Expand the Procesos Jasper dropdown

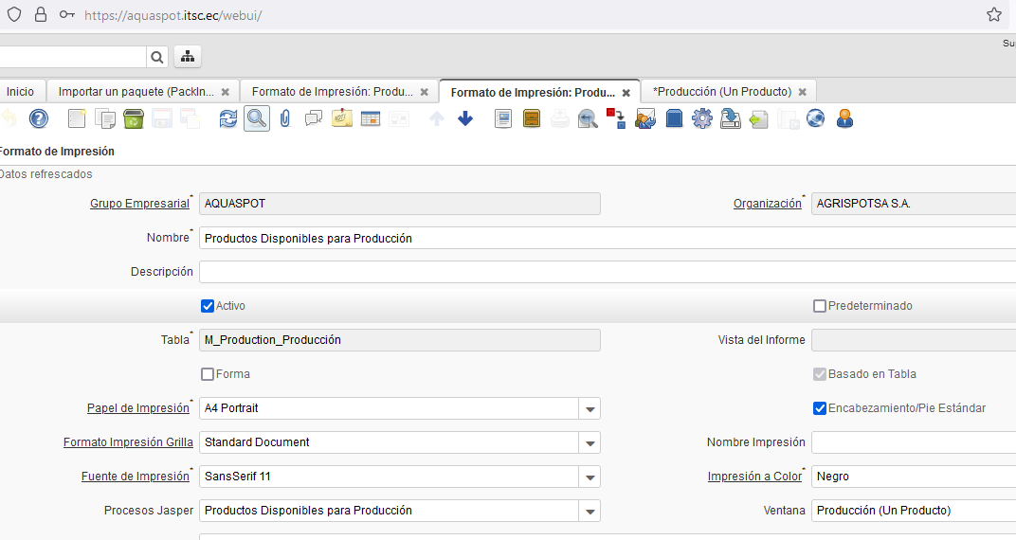coord(590,511)
